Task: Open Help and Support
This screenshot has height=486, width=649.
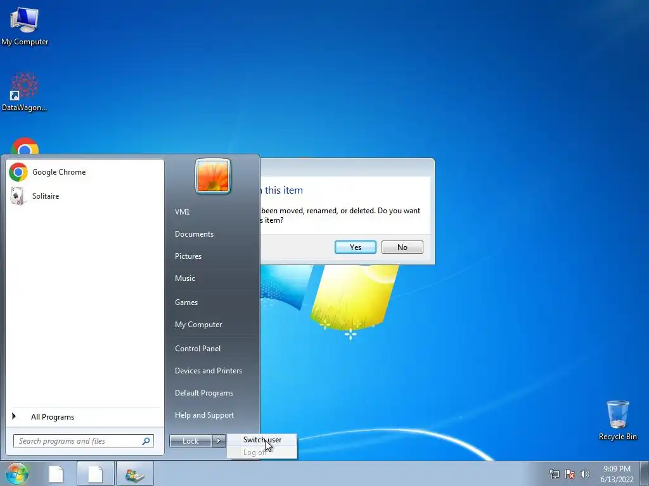Action: pos(205,415)
